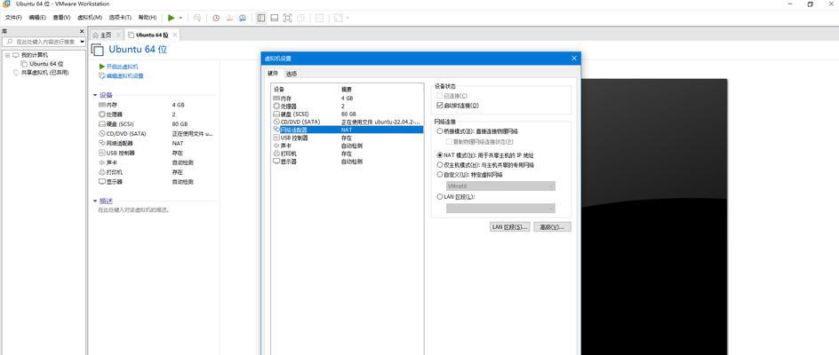Click 显示器 in the main window devices
This screenshot has width=839, height=355.
point(114,182)
